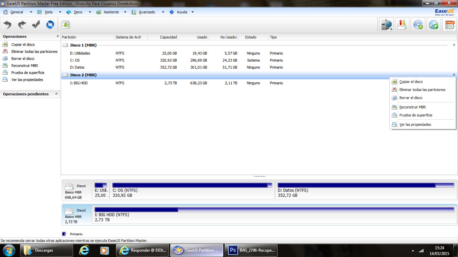Sort by the Usado column header
Screen dimensions: 458x257
[193, 37]
